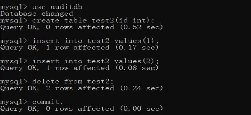Click the 'create table test2(id int);' command

pyautogui.click(x=93, y=20)
